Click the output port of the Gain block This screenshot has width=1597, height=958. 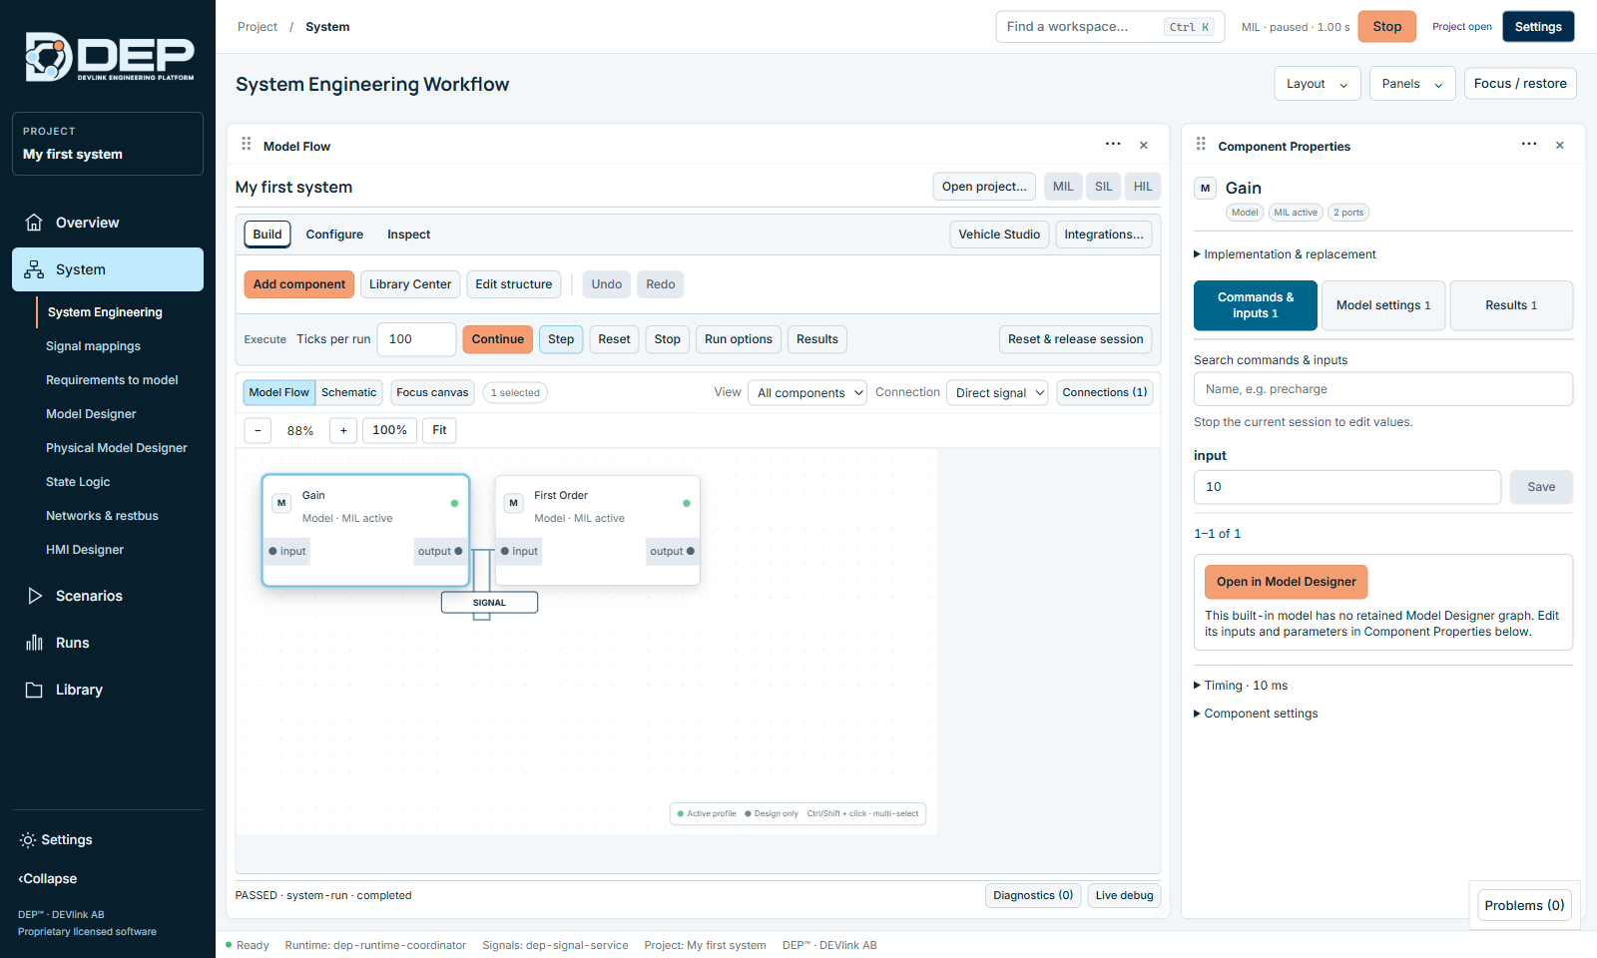tap(440, 551)
